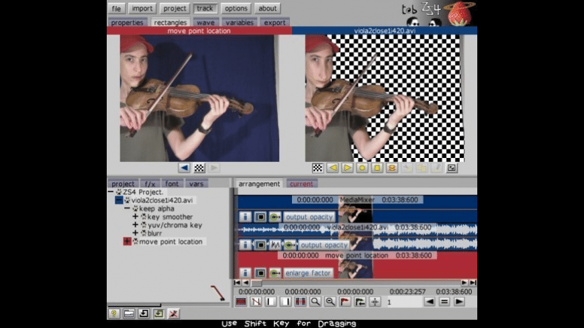
Task: Select move point location in project tree
Action: point(171,242)
